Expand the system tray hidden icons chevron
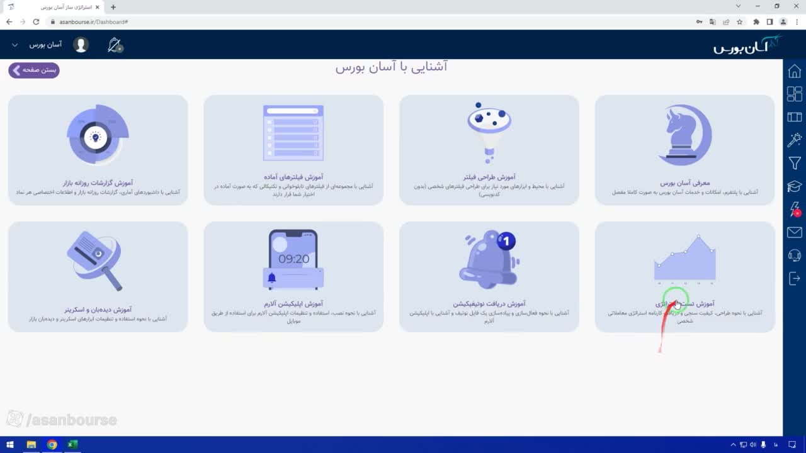Image resolution: width=806 pixels, height=453 pixels. pyautogui.click(x=733, y=445)
